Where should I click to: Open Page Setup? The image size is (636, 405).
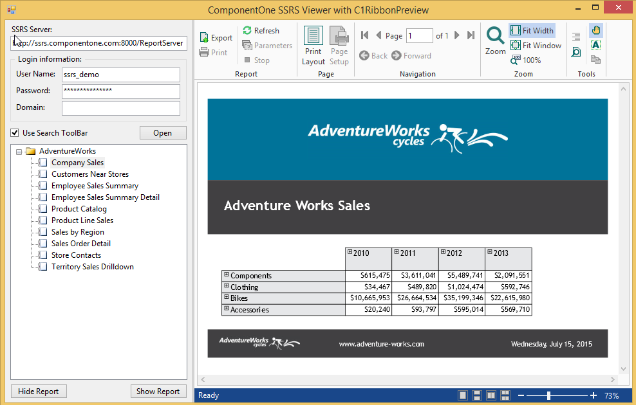click(339, 46)
